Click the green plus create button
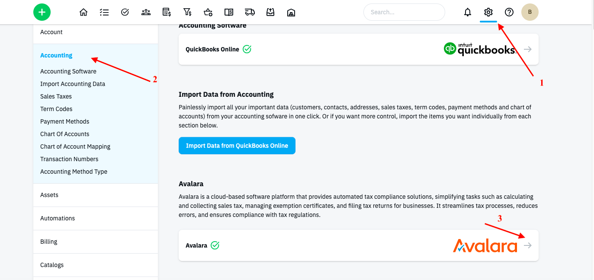Image resolution: width=594 pixels, height=280 pixels. pos(42,12)
